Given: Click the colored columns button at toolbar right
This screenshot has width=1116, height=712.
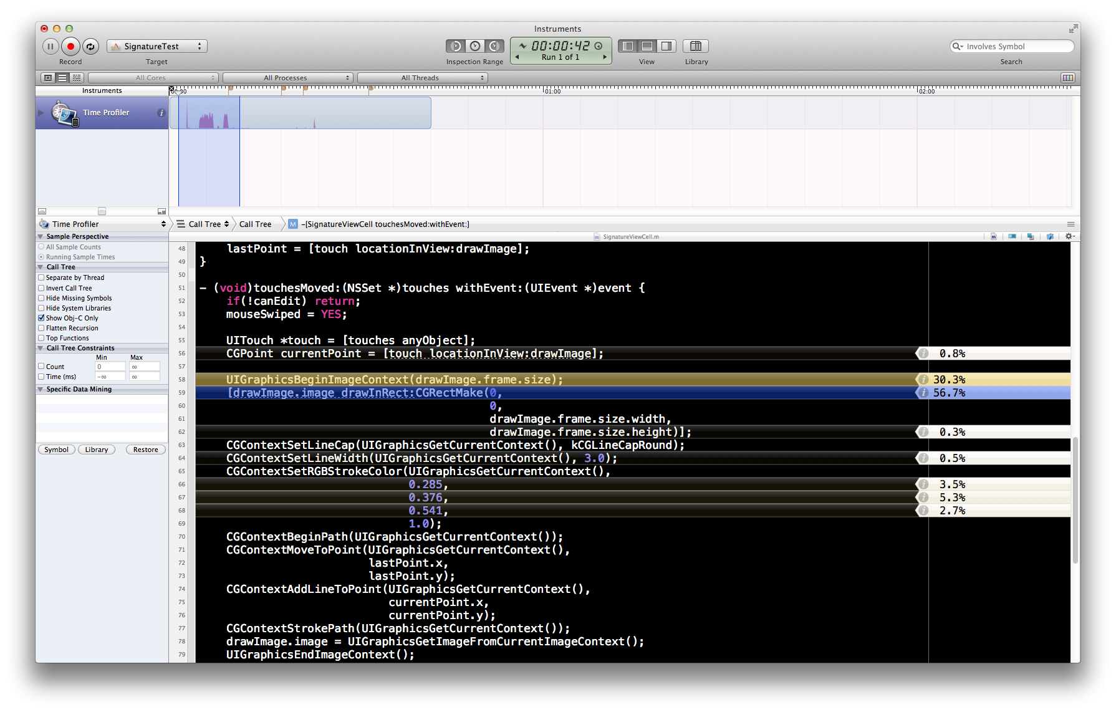Looking at the screenshot, I should tap(1067, 78).
